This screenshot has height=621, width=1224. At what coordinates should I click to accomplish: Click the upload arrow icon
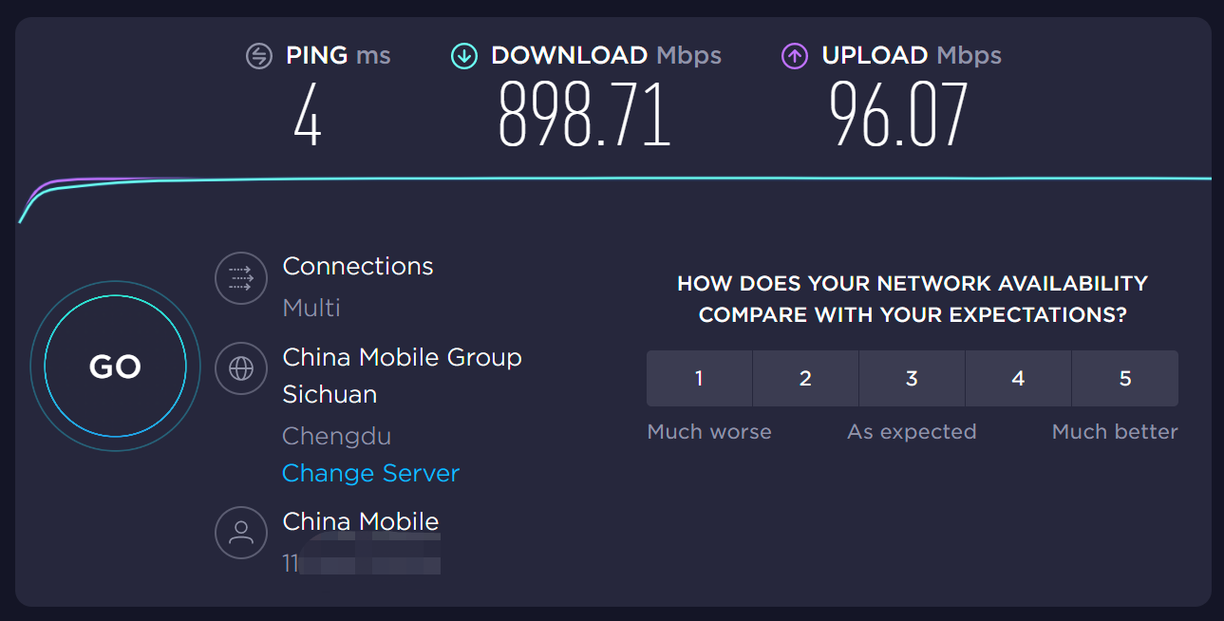coord(795,56)
